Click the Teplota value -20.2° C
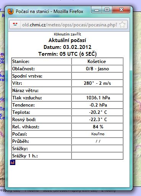This screenshot has height=196, width=141. [x=97, y=112]
